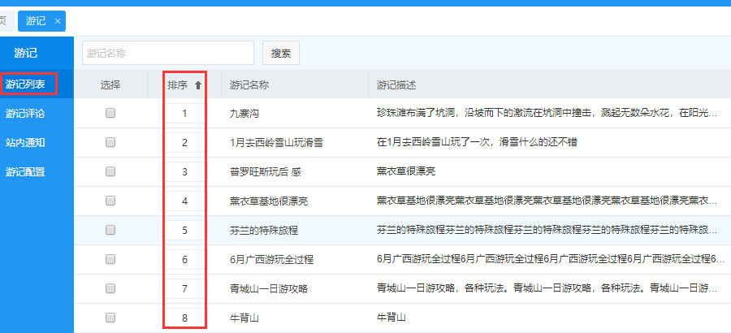Click the sort arrow in 排序 column header
This screenshot has width=731, height=333.
(197, 84)
